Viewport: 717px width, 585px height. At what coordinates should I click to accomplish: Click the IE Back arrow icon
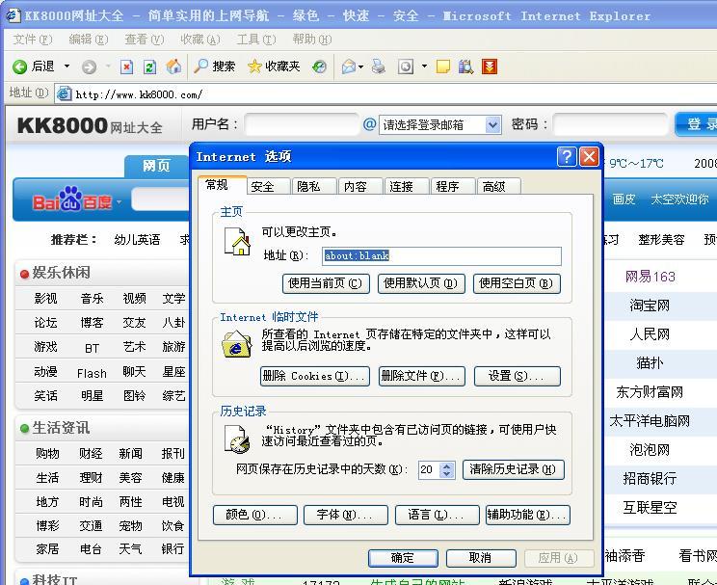[x=19, y=67]
